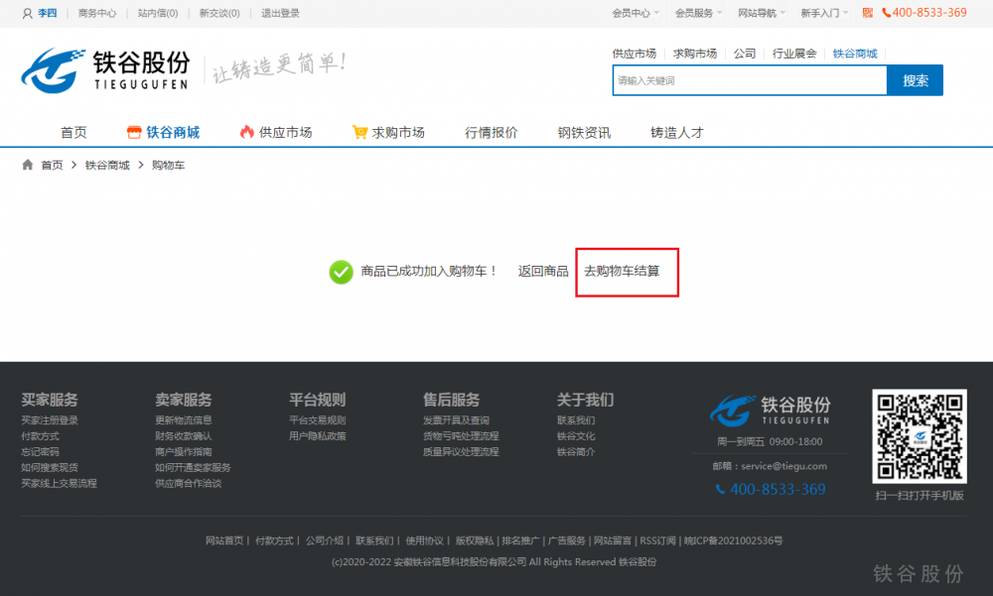The height and width of the screenshot is (596, 993).
Task: Click the 铁谷股份 logo in the header
Action: pos(105,68)
